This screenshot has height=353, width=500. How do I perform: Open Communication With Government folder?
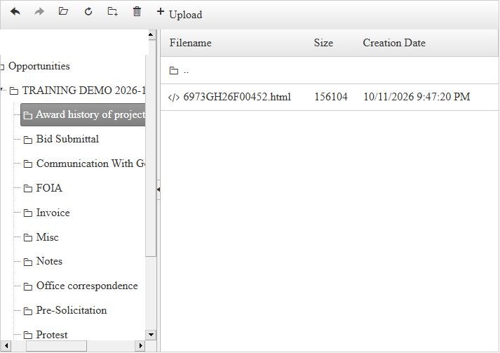(x=90, y=164)
